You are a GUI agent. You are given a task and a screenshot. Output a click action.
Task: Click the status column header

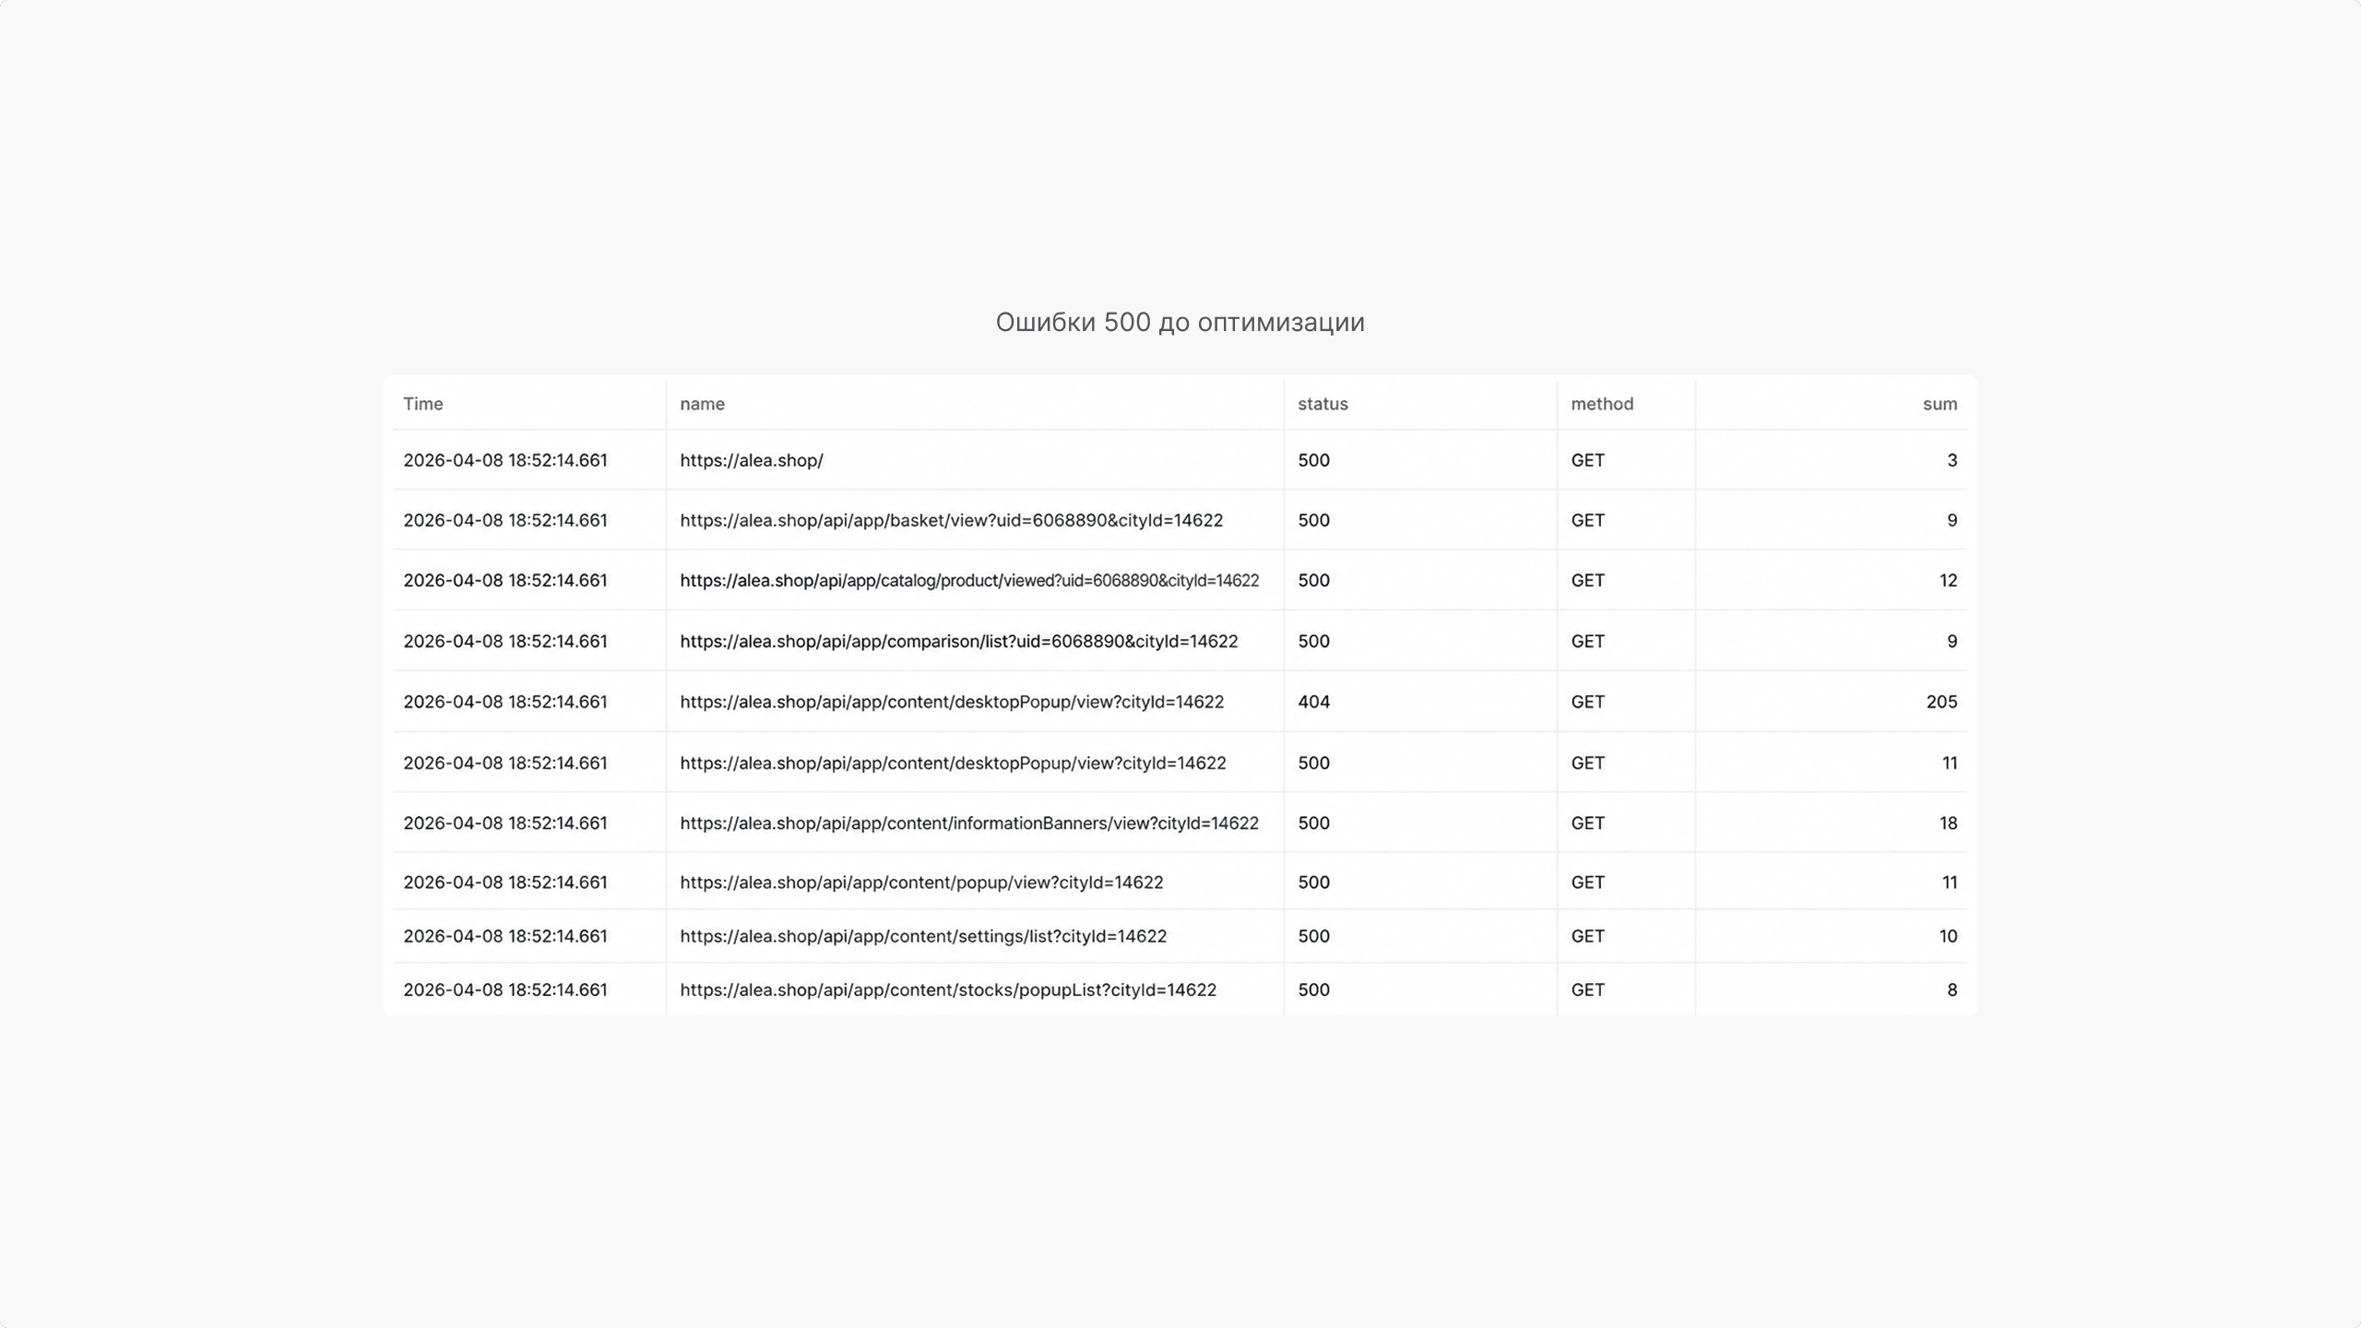pos(1323,404)
